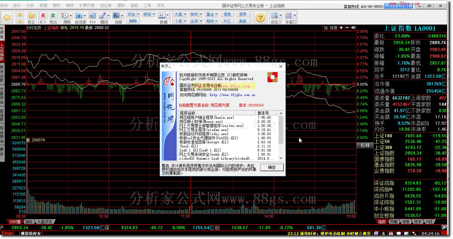Click the dialog list scrollbar down arrow
This screenshot has height=239, width=453.
[281, 158]
